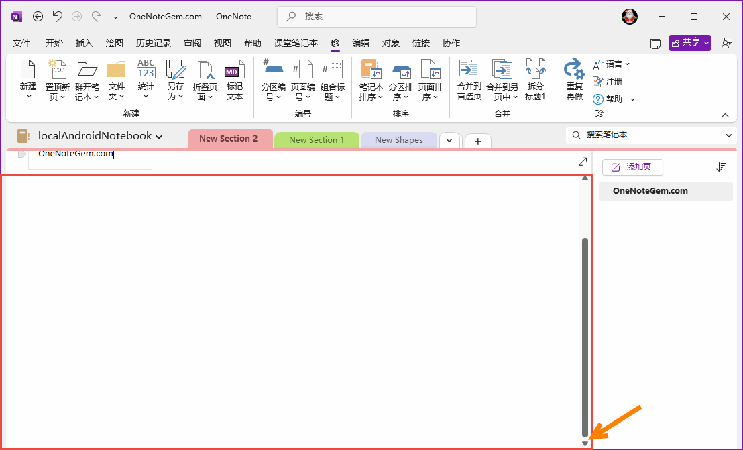Click 页面编号 page numbering icon
The width and height of the screenshot is (743, 450).
tap(303, 69)
